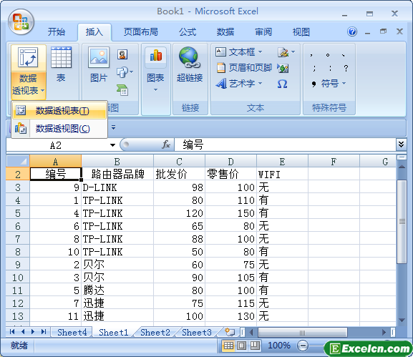Insert a symbol with the Omega icon
This screenshot has height=357, width=413.
click(x=282, y=84)
